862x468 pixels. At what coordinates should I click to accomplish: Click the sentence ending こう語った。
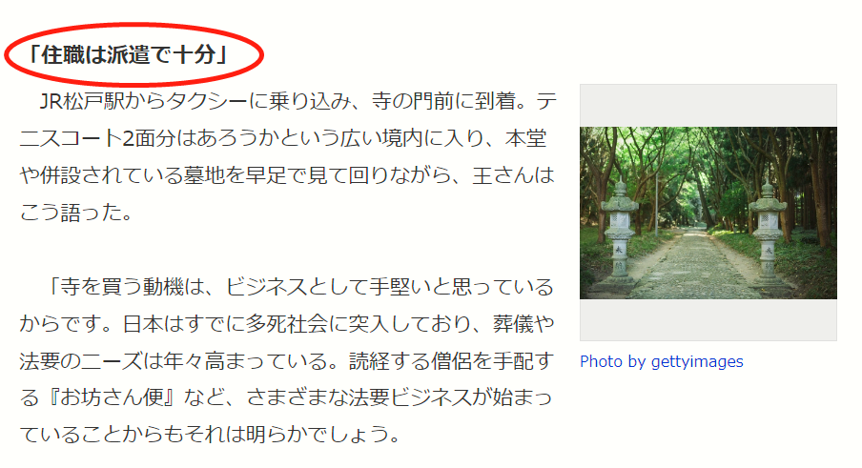[x=76, y=214]
